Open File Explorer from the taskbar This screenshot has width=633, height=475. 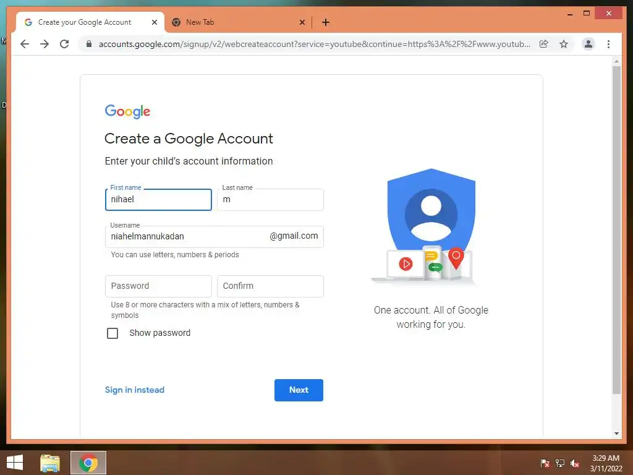50,463
